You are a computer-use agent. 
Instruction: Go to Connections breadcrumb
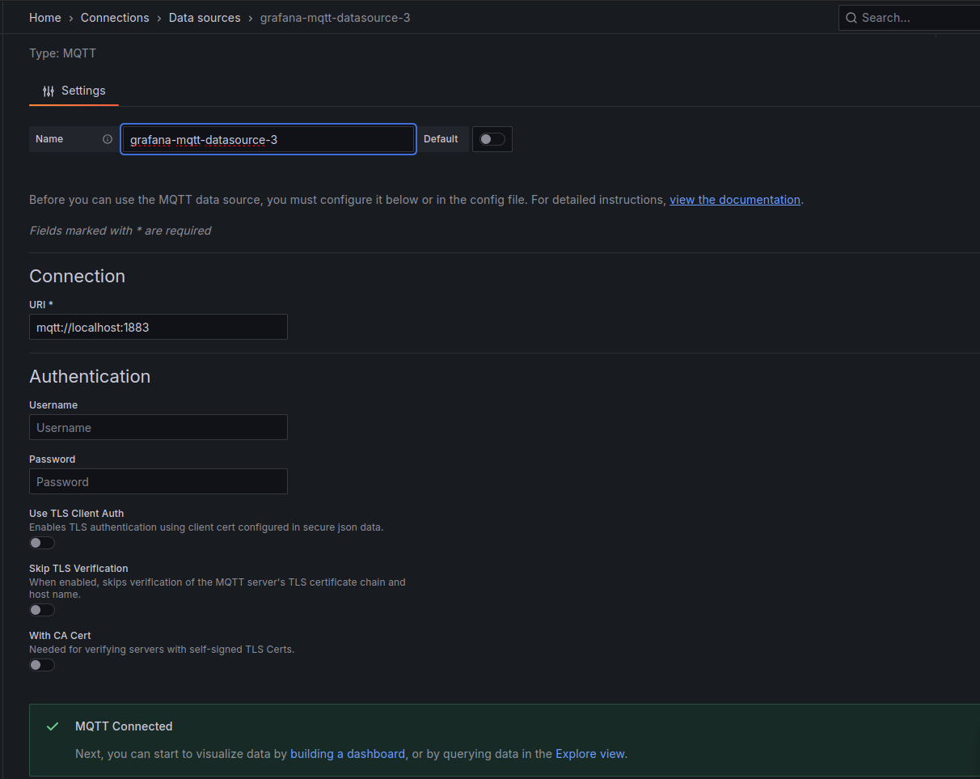tap(115, 18)
